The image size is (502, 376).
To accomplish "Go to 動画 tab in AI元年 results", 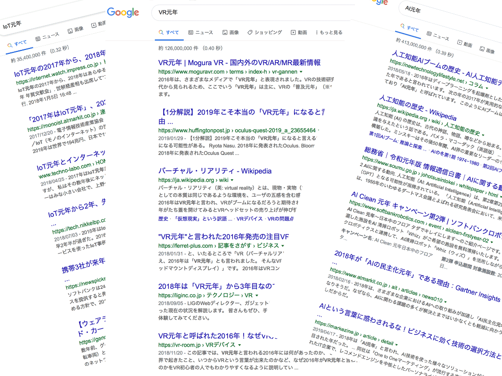I will pyautogui.click(x=465, y=44).
